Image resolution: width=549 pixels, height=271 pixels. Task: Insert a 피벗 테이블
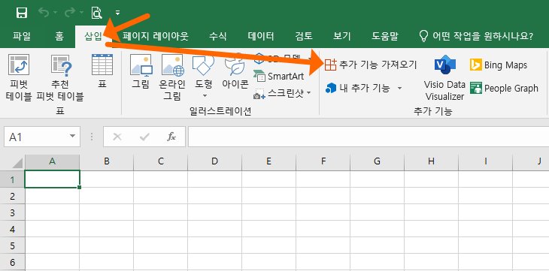tap(19, 77)
